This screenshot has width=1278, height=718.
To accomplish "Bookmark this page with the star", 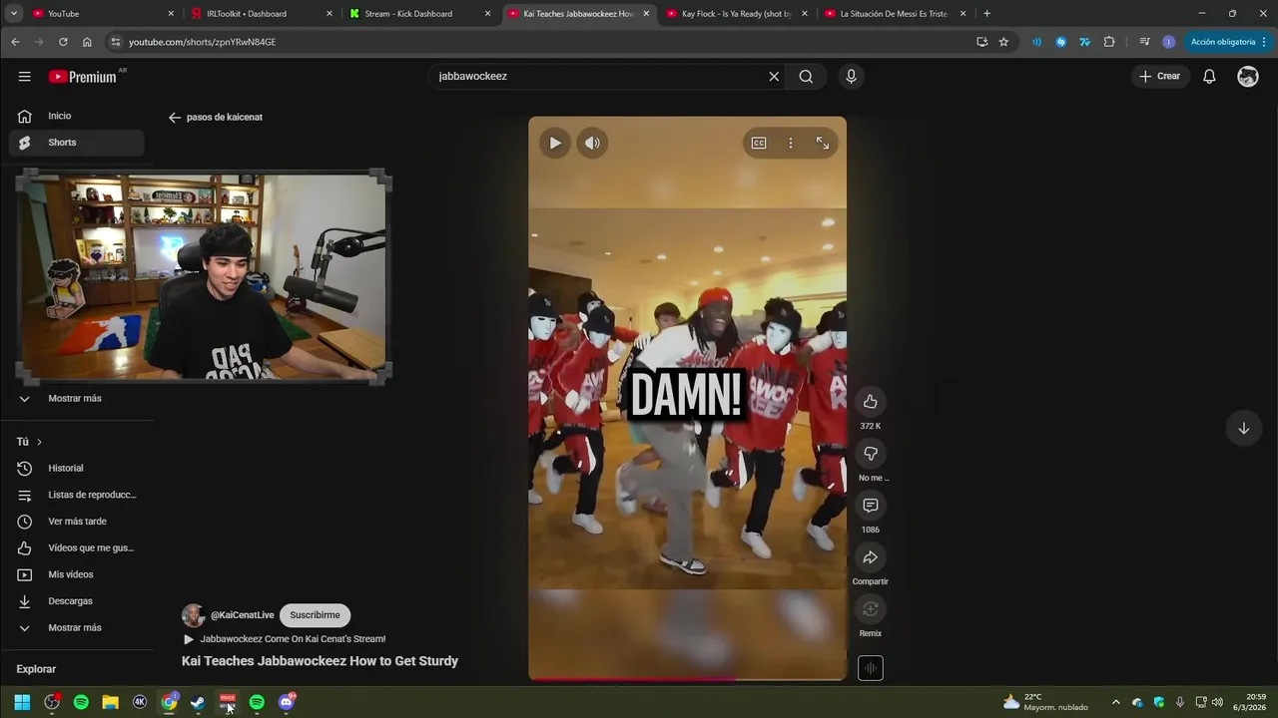I will [x=1003, y=42].
